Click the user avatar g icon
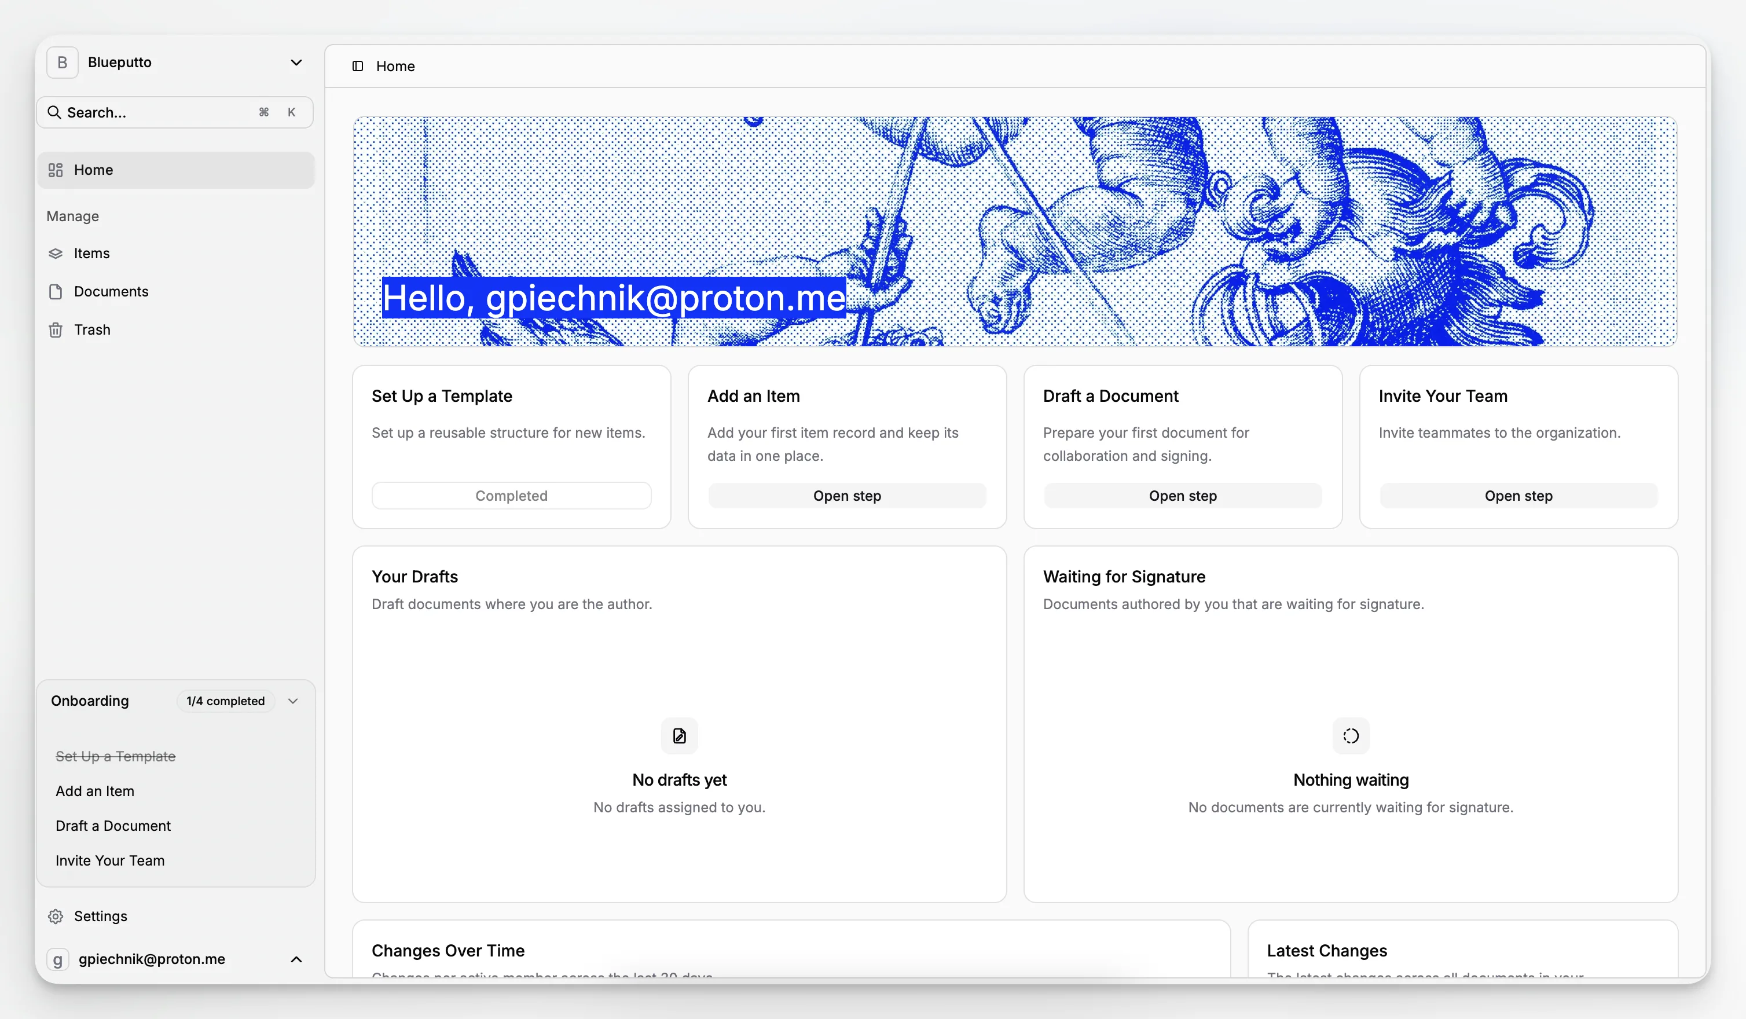This screenshot has height=1019, width=1746. (57, 959)
